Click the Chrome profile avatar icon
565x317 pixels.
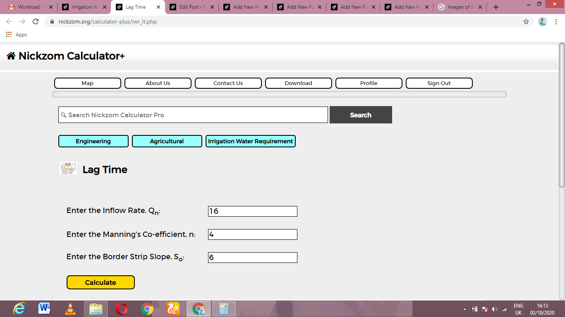[x=543, y=21]
